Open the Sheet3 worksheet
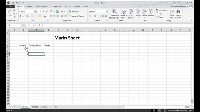 click(44, 107)
